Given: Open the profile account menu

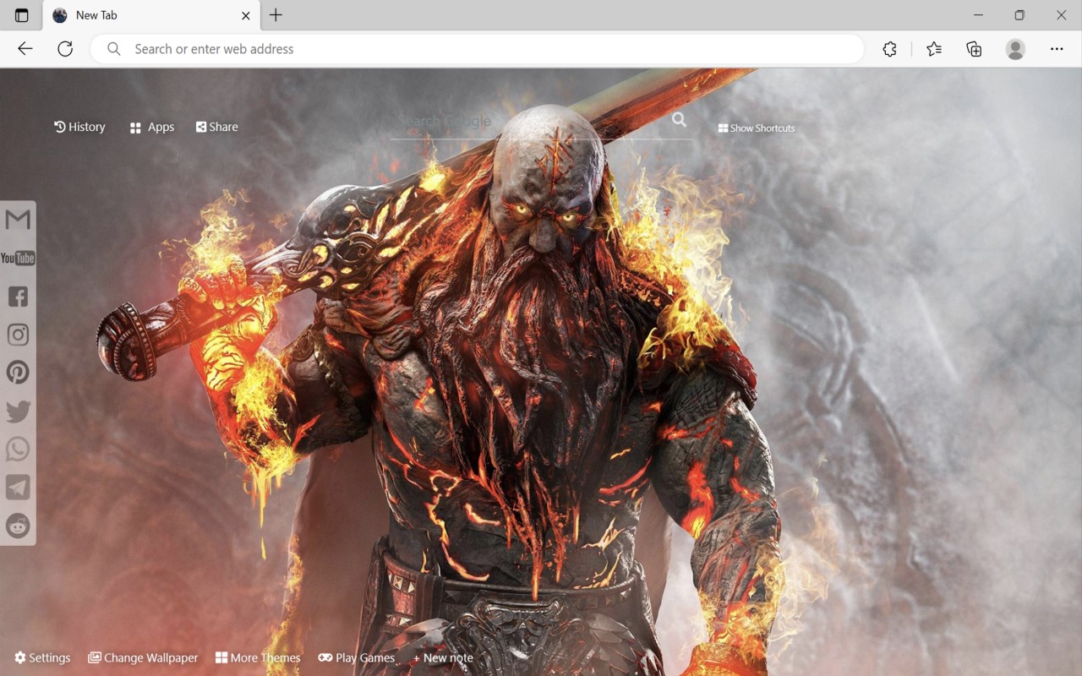Looking at the screenshot, I should pyautogui.click(x=1015, y=49).
